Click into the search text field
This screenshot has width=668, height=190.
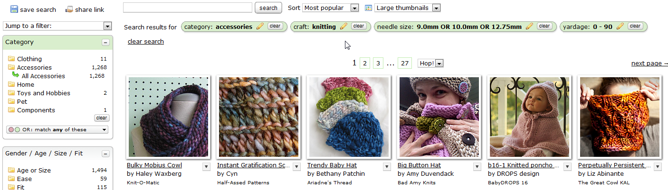coord(187,8)
